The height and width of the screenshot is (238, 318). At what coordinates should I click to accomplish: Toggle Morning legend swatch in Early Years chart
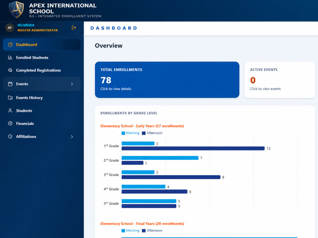pyautogui.click(x=123, y=133)
